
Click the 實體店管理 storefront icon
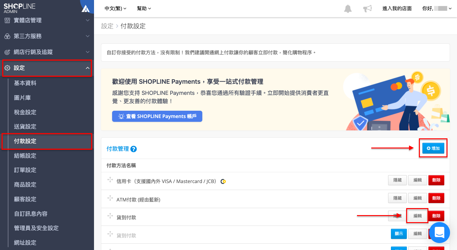[7, 20]
